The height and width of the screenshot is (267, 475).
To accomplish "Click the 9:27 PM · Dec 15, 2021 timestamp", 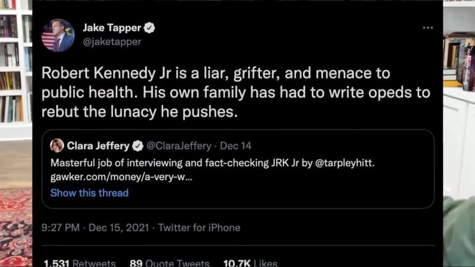I will pos(95,227).
